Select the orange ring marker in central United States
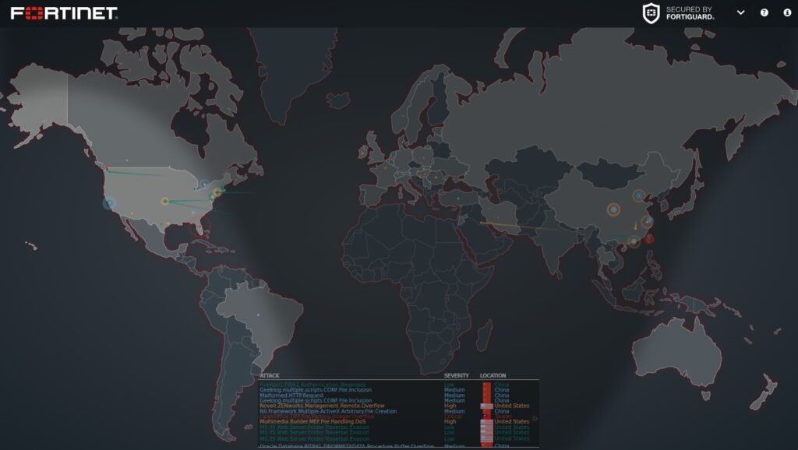The width and height of the screenshot is (798, 450). pyautogui.click(x=165, y=202)
